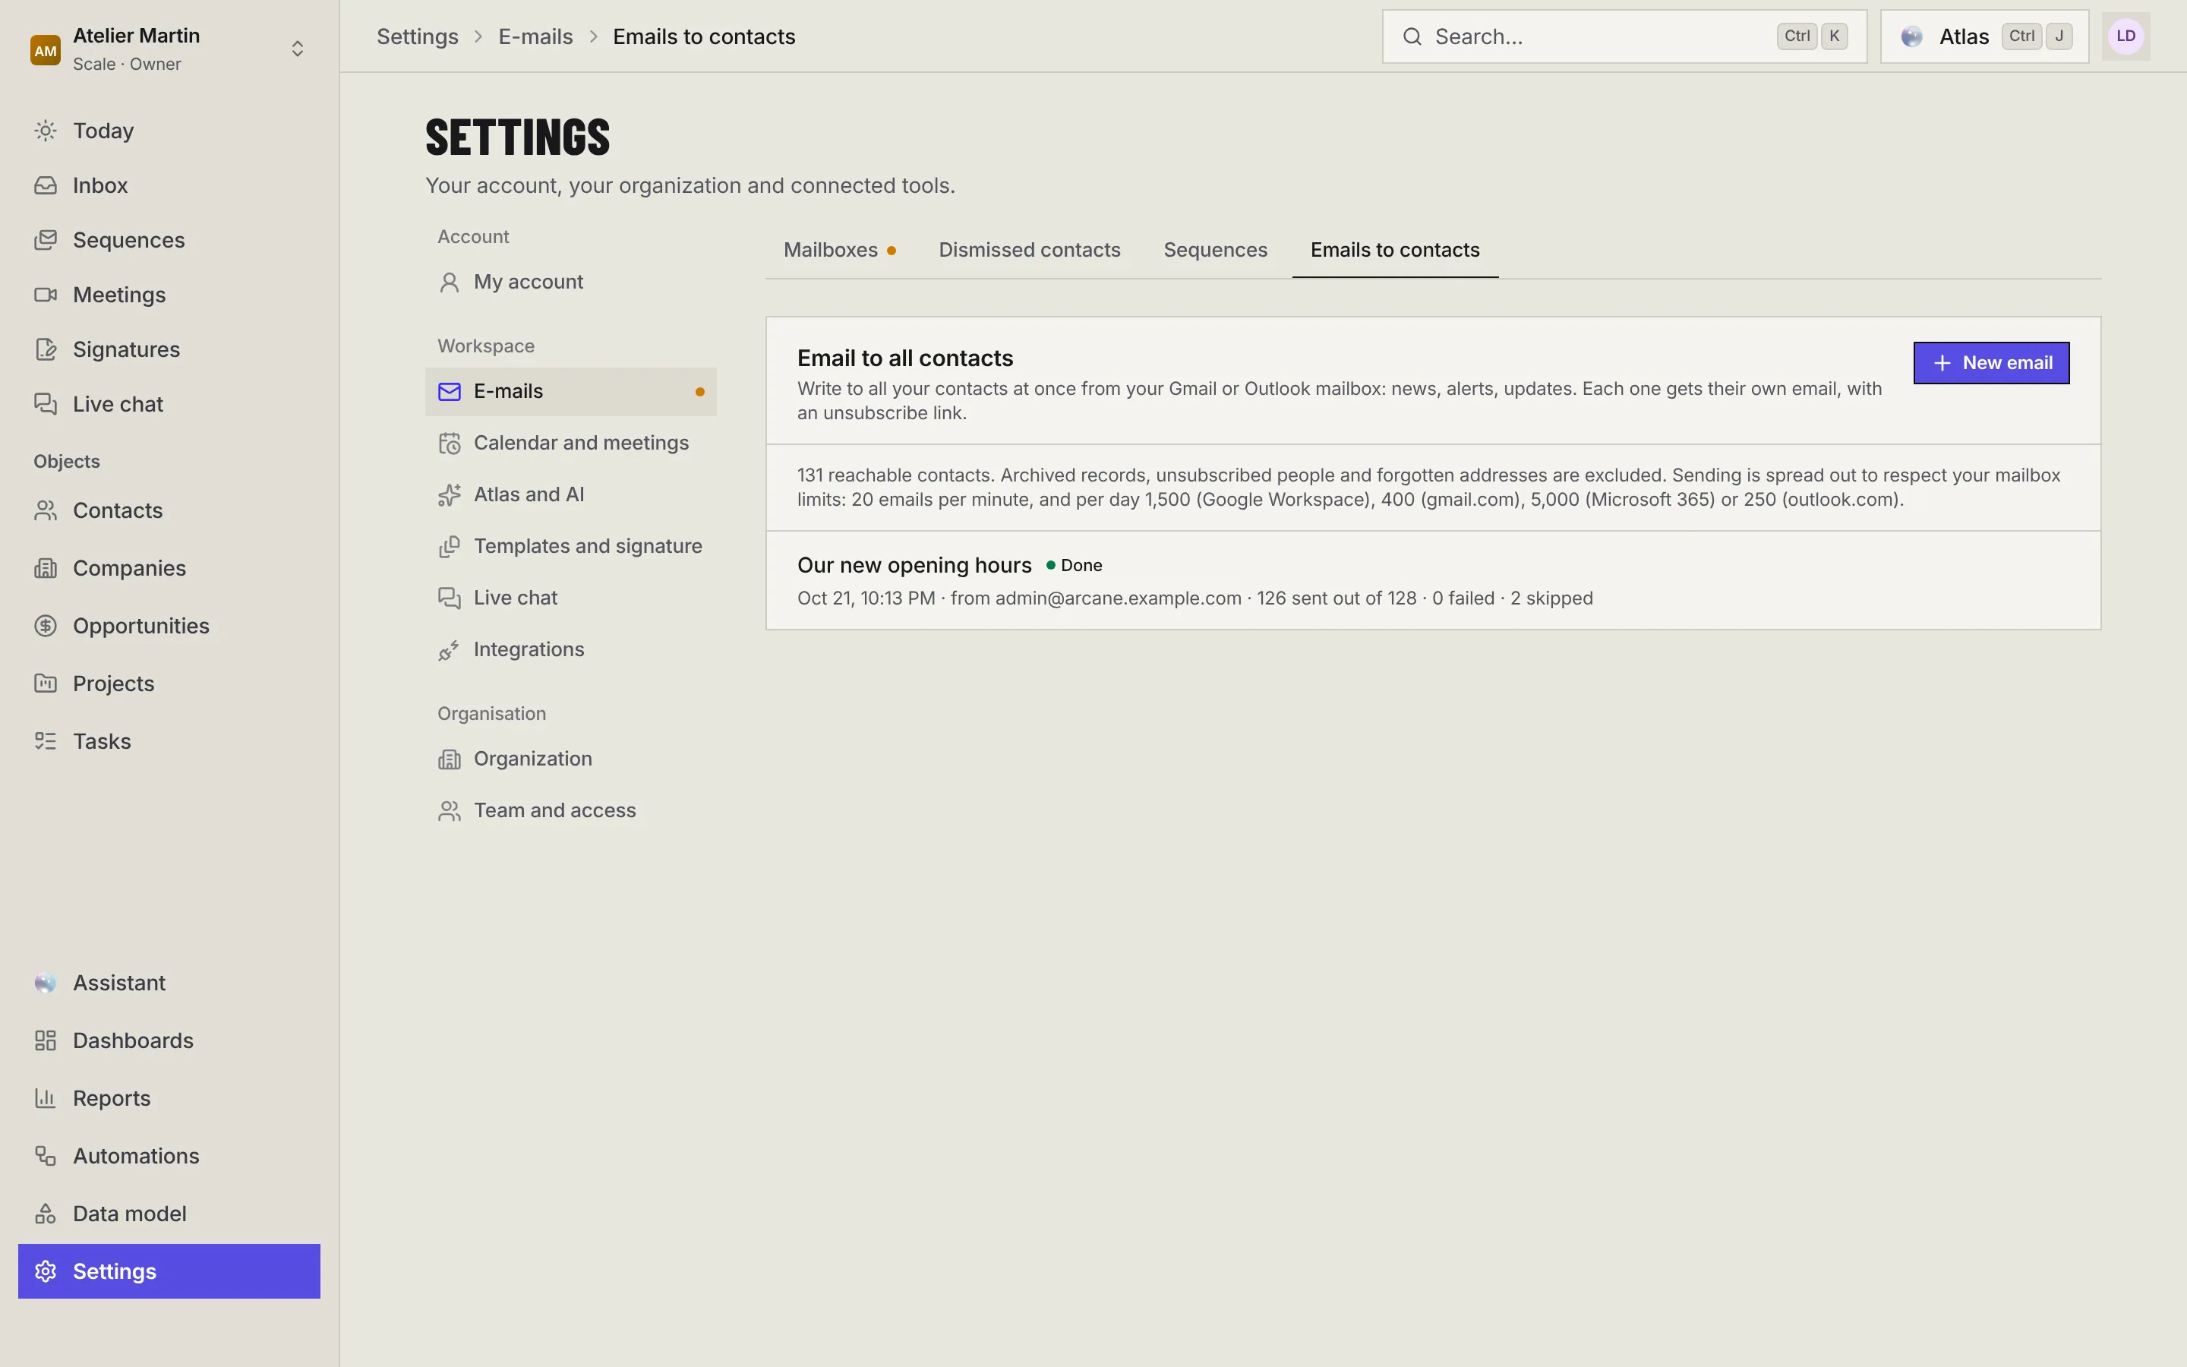2187x1367 pixels.
Task: Click the New email button
Action: point(1991,362)
